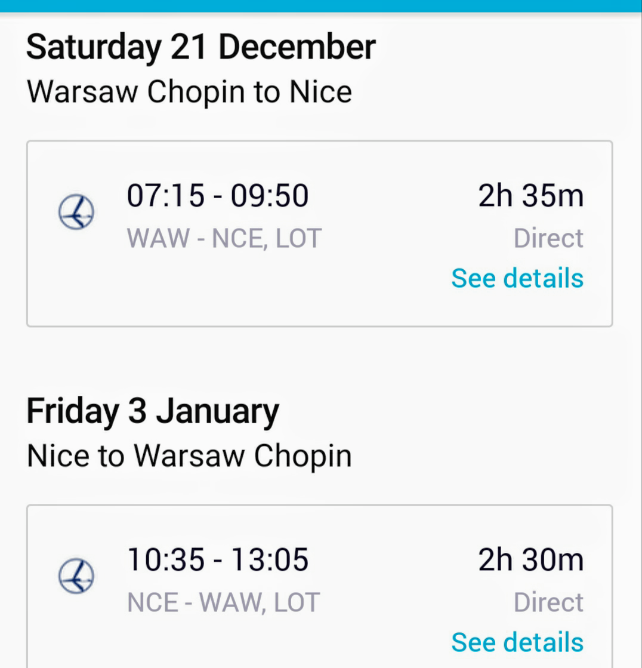This screenshot has width=642, height=668.
Task: Select the Saturday 21 December heading
Action: click(x=201, y=47)
